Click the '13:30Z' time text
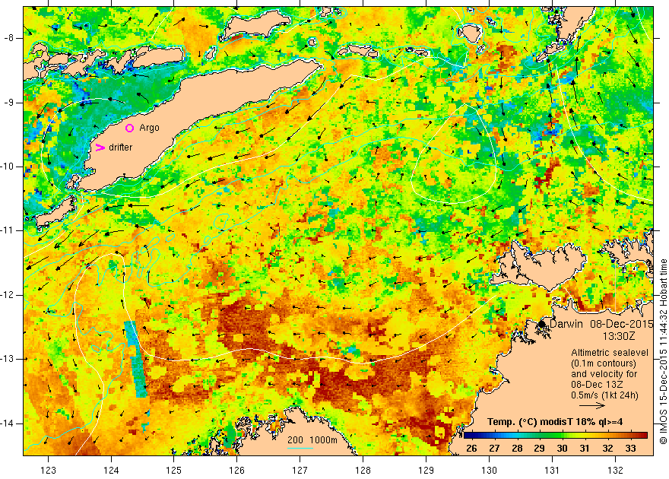 [x=619, y=336]
